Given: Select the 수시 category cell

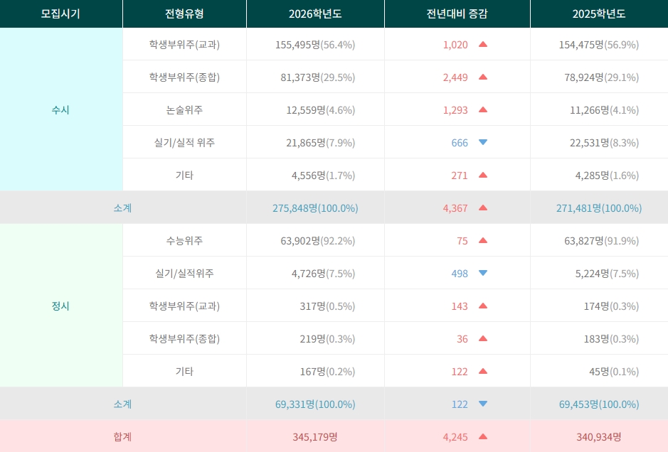Looking at the screenshot, I should coord(60,109).
